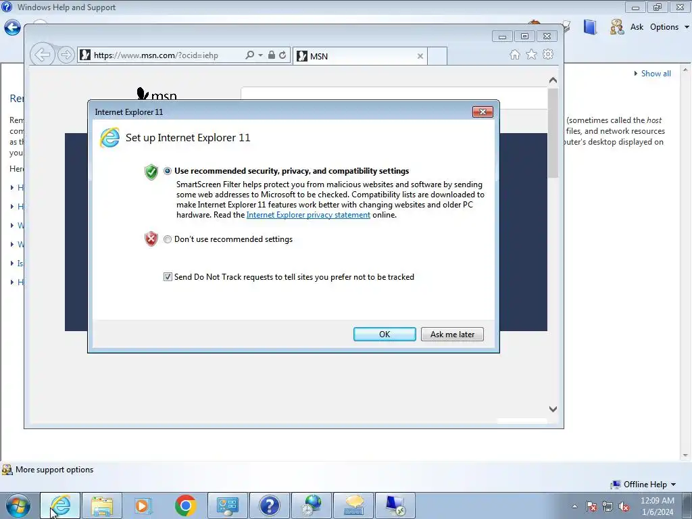Click IE page scrollbar up arrow
This screenshot has height=519, width=692.
click(x=553, y=80)
